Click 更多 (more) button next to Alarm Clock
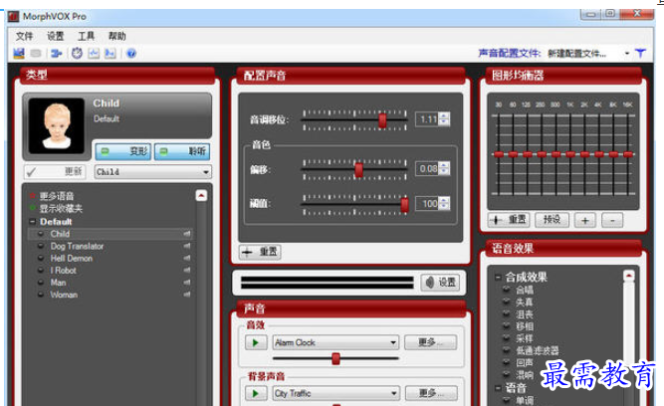This screenshot has width=664, height=406. click(x=430, y=342)
